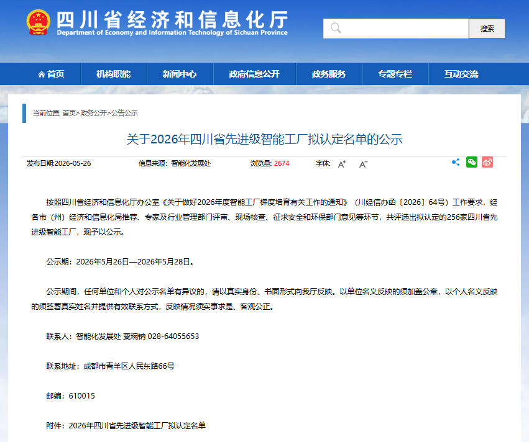Click the address 成都市青羊区人民东路66号

point(129,366)
